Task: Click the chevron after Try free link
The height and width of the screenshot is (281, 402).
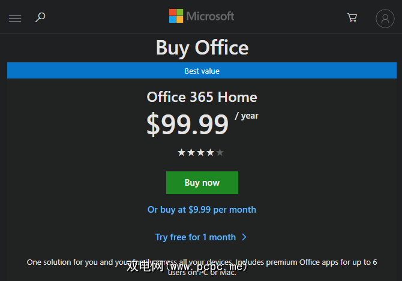Action: [x=244, y=237]
